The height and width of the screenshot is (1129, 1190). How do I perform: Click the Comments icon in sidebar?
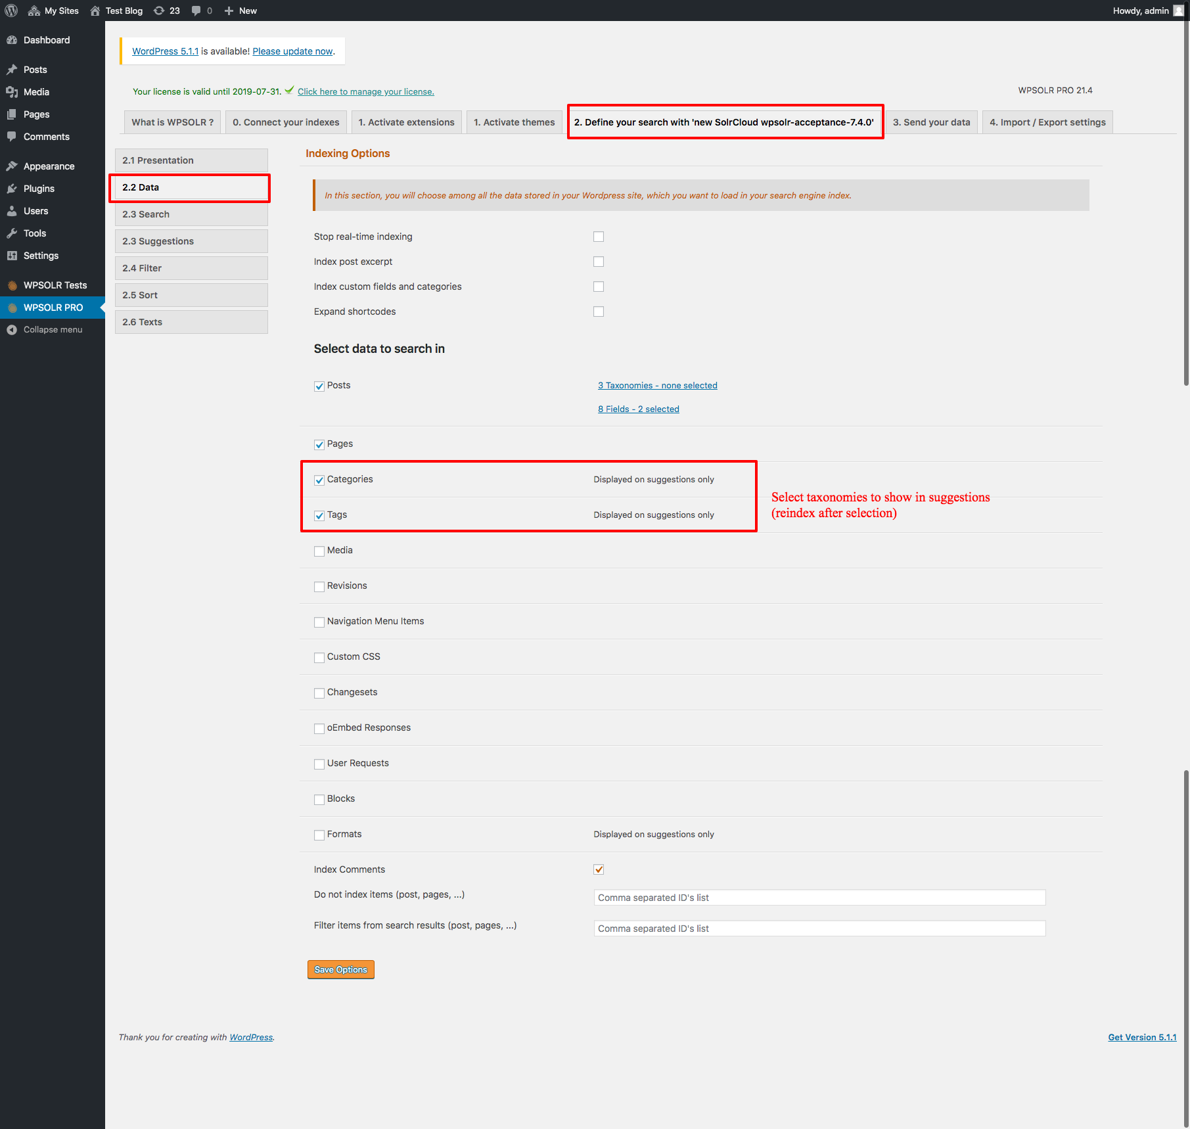12,137
